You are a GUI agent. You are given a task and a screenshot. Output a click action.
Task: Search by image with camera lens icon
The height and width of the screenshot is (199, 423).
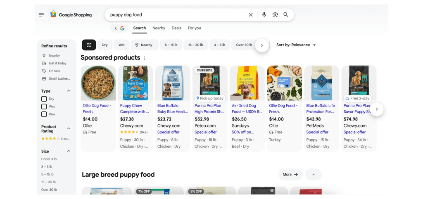coord(275,15)
